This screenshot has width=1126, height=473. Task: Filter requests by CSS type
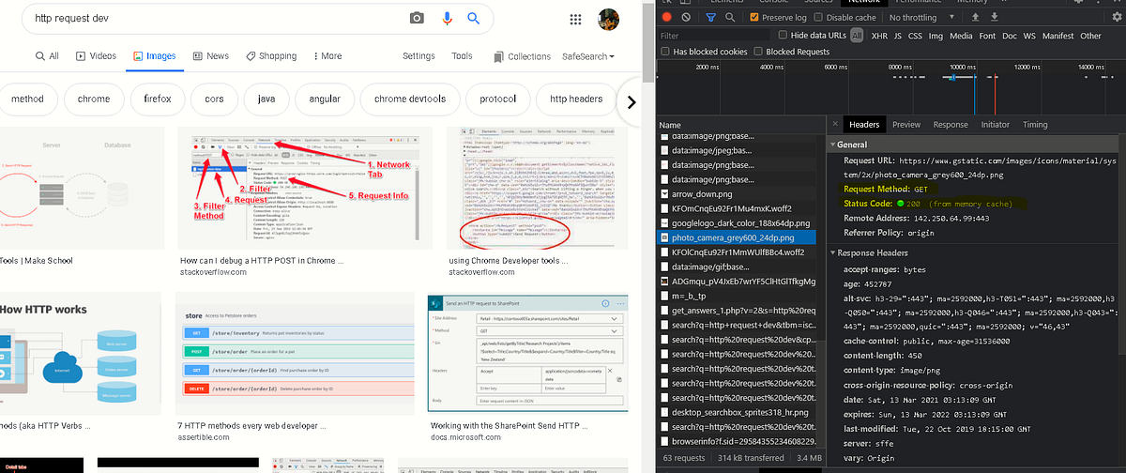pos(917,36)
